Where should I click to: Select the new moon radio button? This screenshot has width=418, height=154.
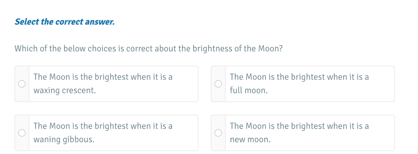(x=218, y=133)
